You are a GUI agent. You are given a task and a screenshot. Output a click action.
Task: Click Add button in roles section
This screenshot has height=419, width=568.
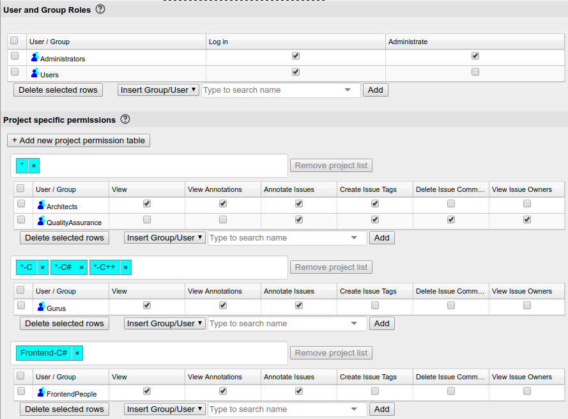click(x=375, y=90)
